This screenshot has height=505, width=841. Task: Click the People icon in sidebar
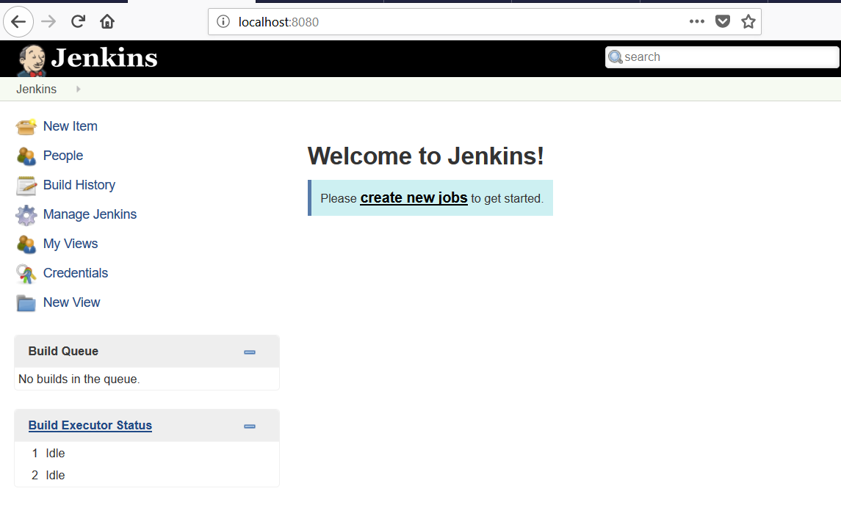[x=26, y=156]
